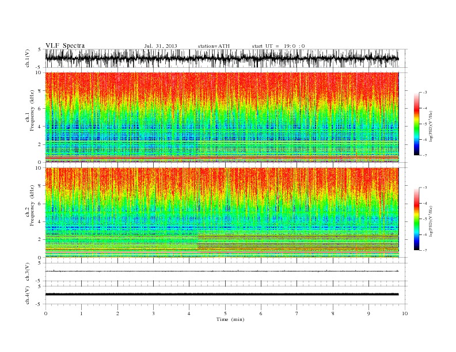Click the "6" tick on the time axis
The width and height of the screenshot is (456, 352).
click(x=261, y=313)
